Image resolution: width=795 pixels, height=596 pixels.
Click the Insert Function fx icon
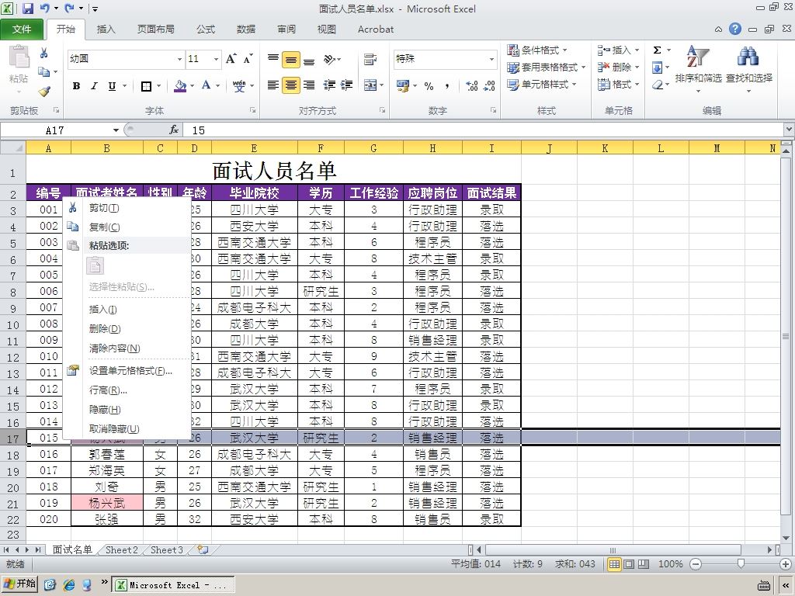pos(173,130)
